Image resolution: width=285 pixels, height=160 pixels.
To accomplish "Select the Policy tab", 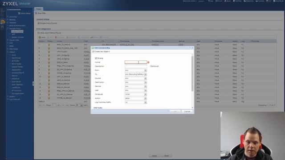I will [39, 9].
